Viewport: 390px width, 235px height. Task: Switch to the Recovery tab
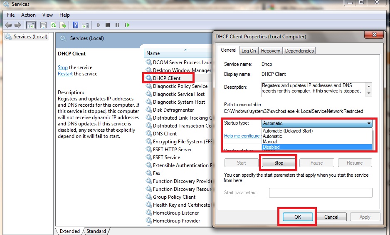(x=270, y=51)
